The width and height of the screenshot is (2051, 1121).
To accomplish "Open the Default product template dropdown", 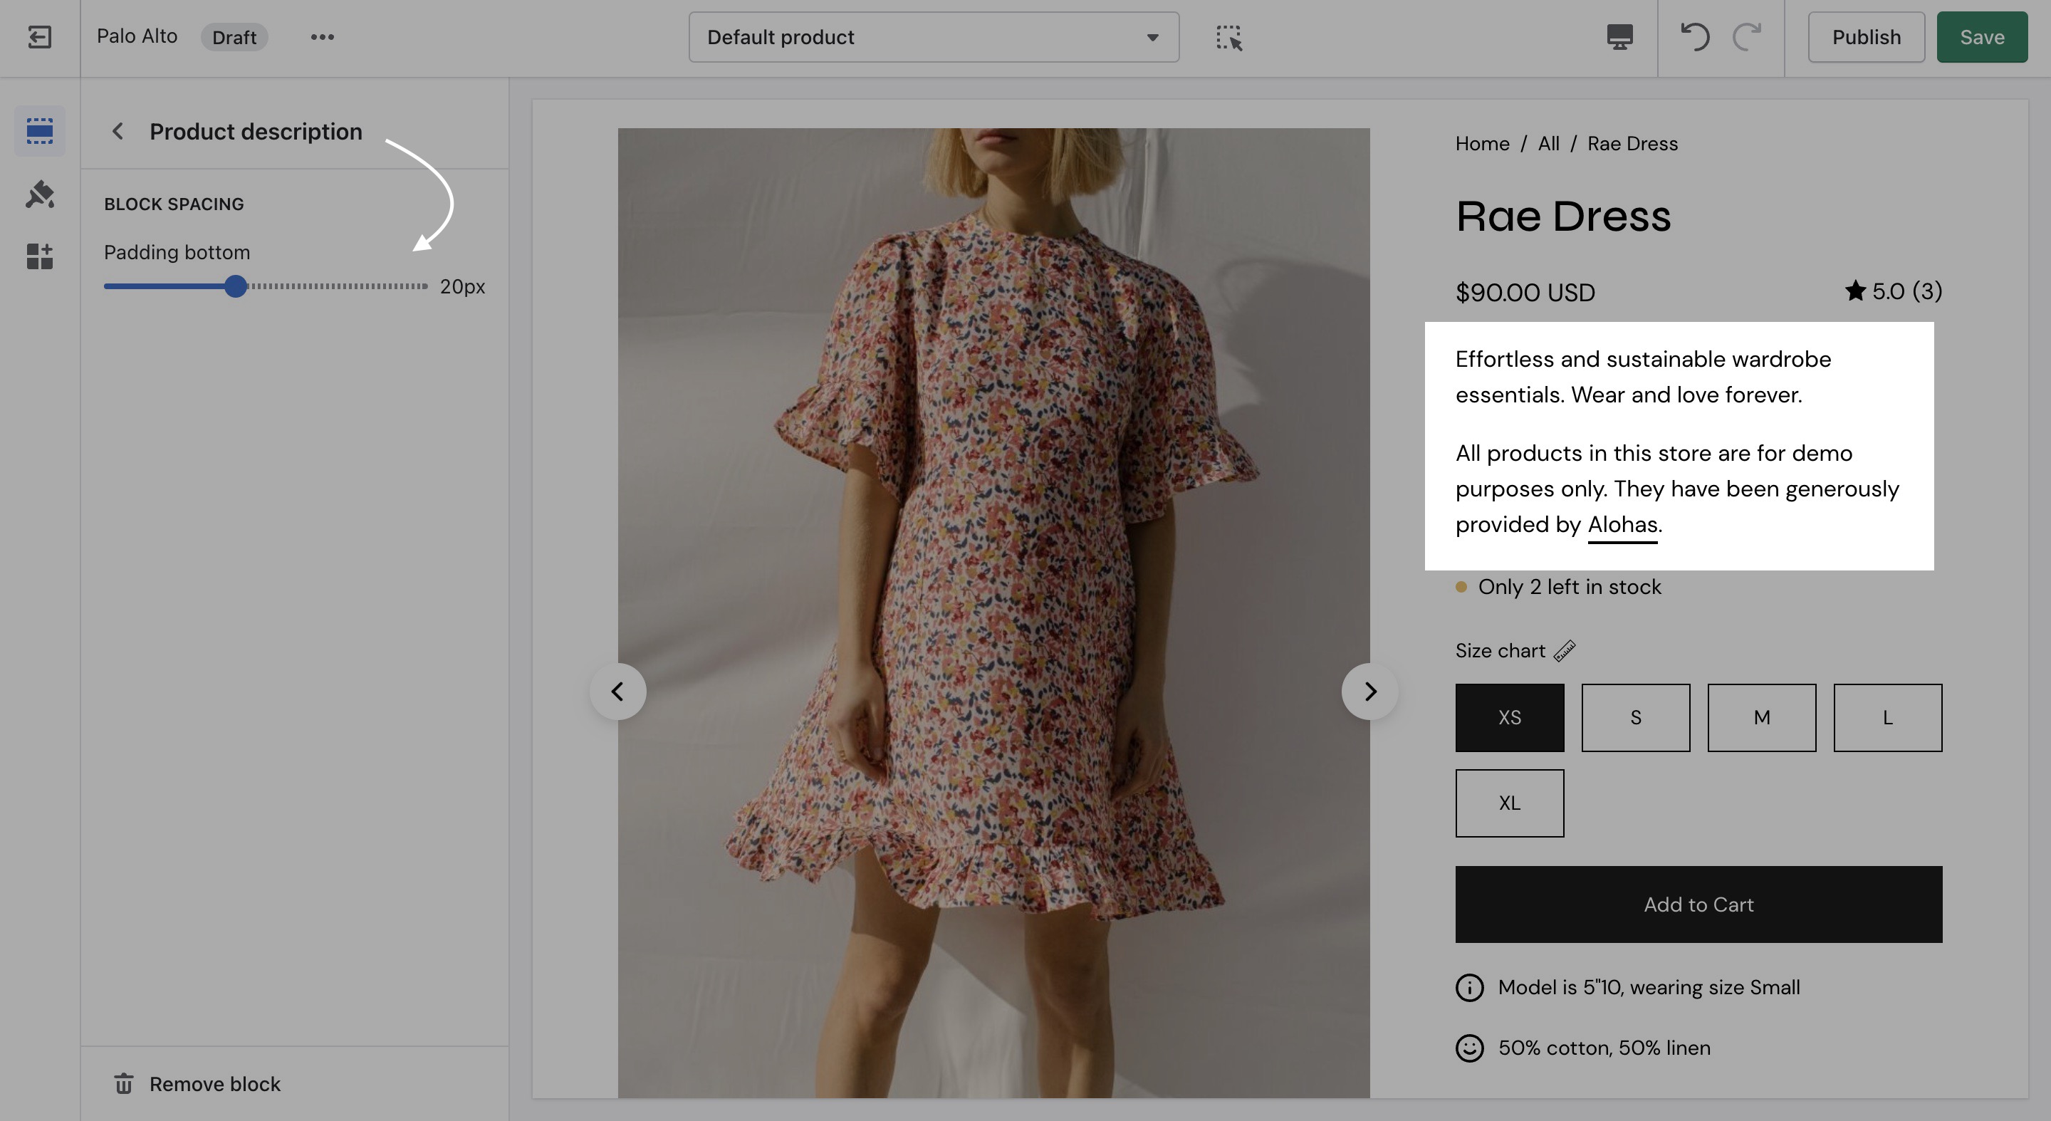I will pos(933,38).
